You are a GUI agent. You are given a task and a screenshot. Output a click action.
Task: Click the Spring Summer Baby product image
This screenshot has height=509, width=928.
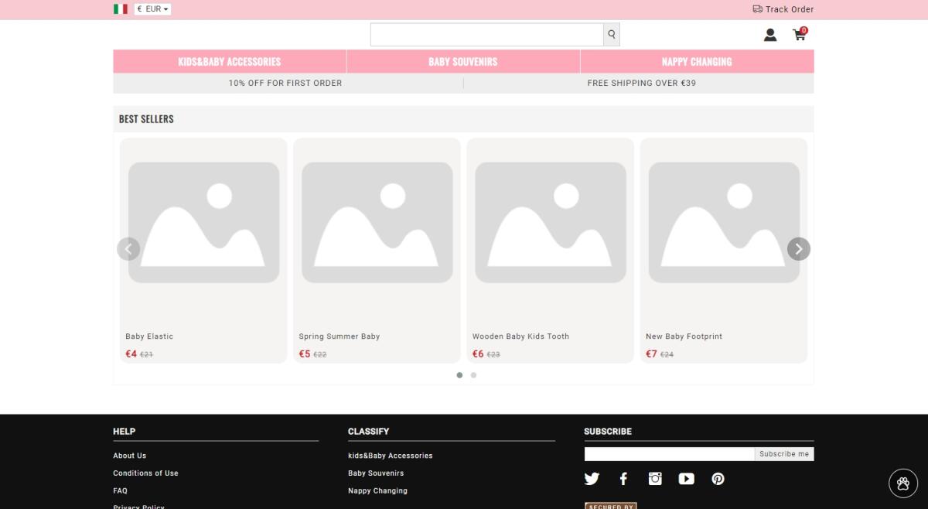pos(376,222)
